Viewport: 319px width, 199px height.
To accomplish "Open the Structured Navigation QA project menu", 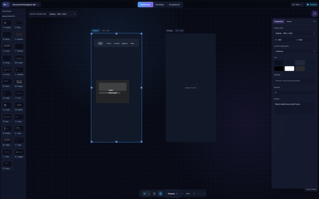I will pyautogui.click(x=25, y=4).
